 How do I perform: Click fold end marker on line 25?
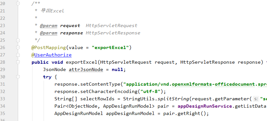[x=18, y=40]
